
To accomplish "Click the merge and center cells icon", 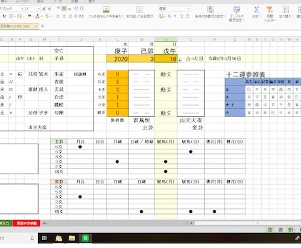I will (x=106, y=9).
